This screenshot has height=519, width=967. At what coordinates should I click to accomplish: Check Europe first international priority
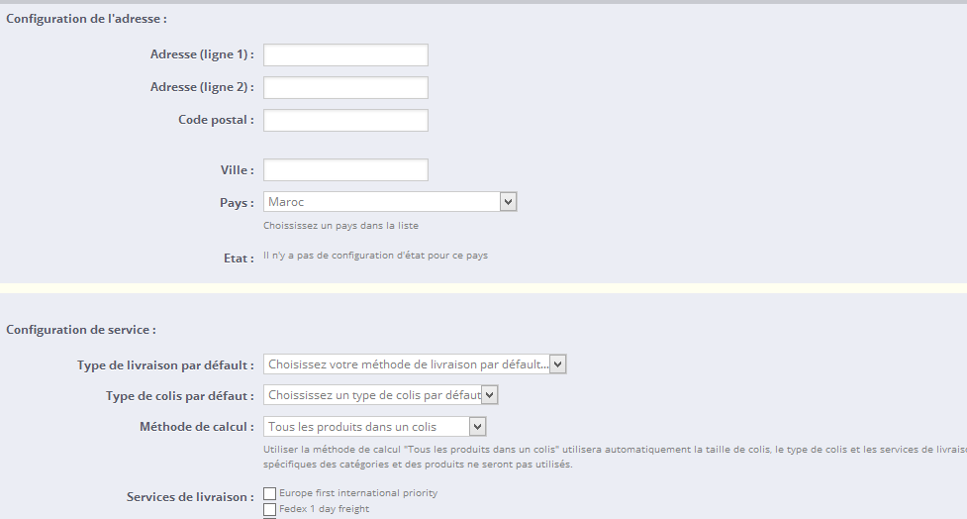point(270,493)
